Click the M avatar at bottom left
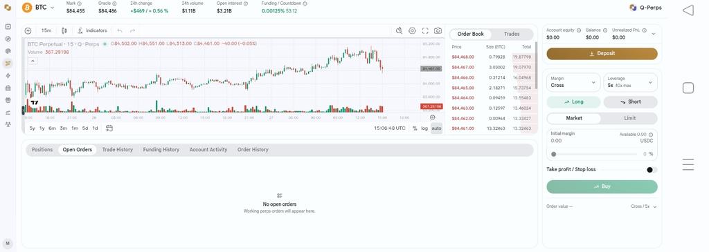This screenshot has width=709, height=252. pyautogui.click(x=8, y=243)
